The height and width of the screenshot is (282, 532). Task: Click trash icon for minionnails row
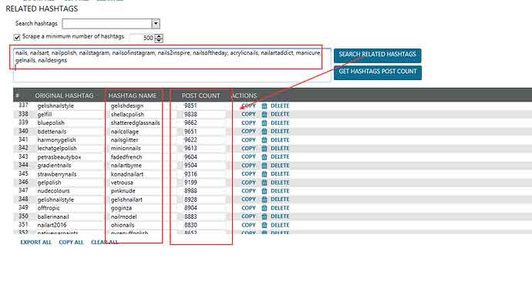[x=264, y=149]
